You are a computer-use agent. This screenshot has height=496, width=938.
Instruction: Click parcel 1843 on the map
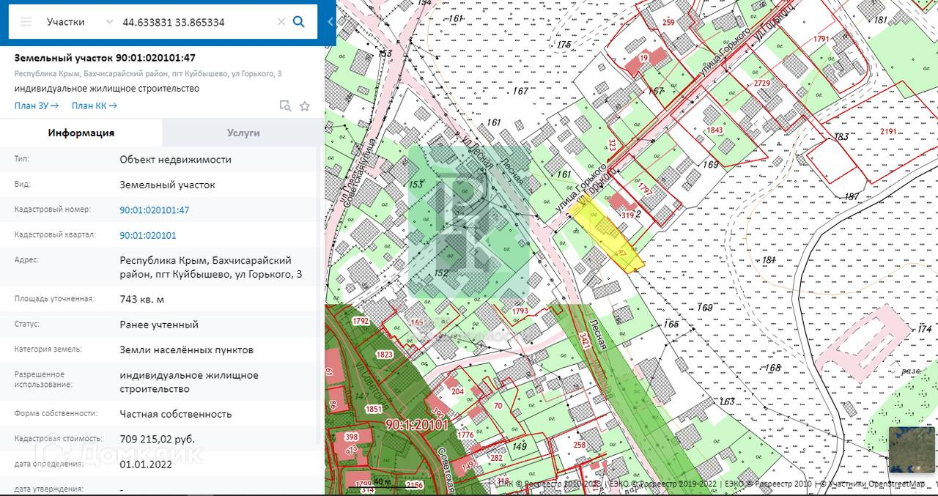coord(714,130)
